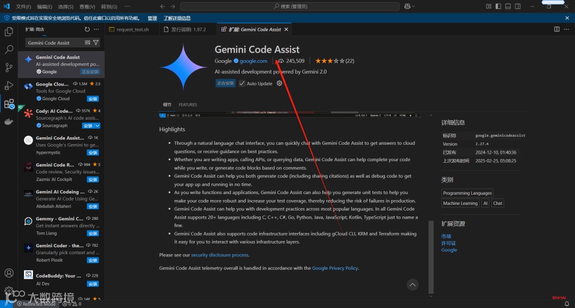Click the extensions search input field
This screenshot has width=575, height=308.
point(55,43)
